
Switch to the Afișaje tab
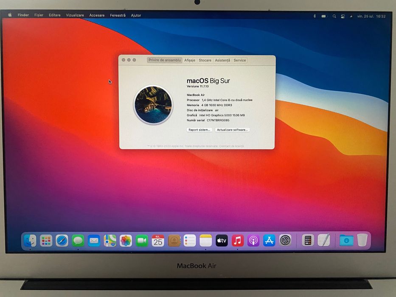[x=190, y=60]
